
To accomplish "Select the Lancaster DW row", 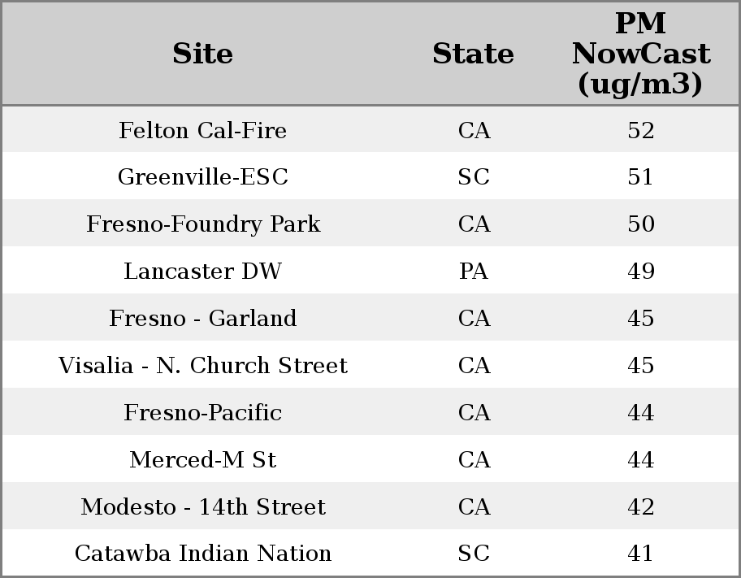I will [x=202, y=272].
